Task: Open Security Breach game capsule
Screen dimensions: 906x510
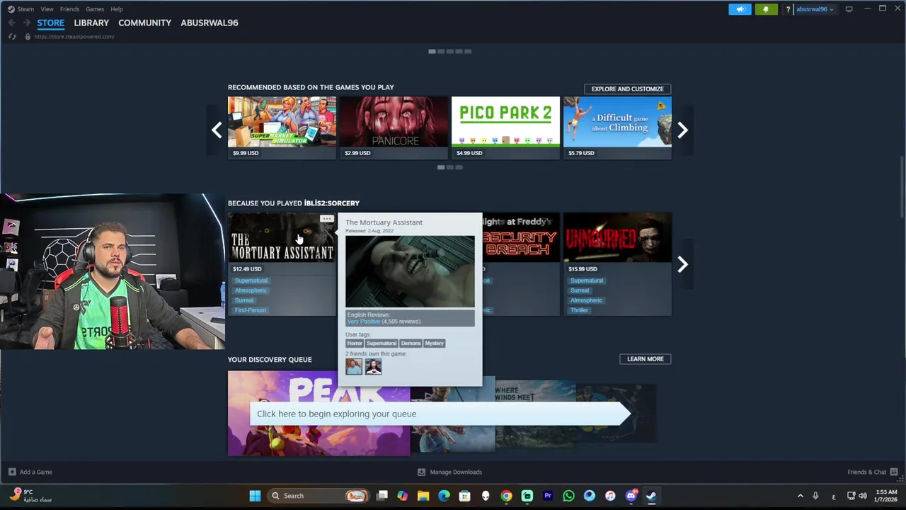Action: 521,238
